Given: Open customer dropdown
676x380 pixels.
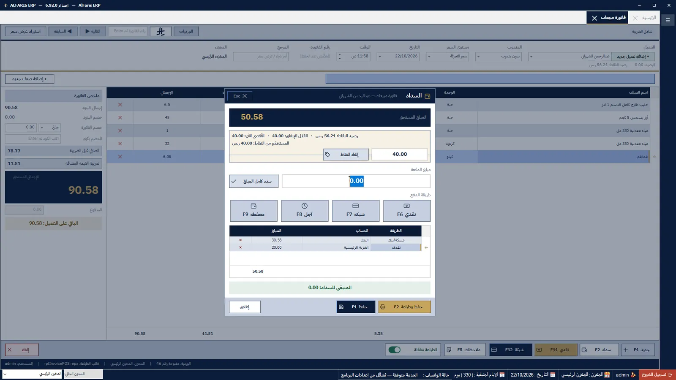Looking at the screenshot, I should tap(531, 57).
